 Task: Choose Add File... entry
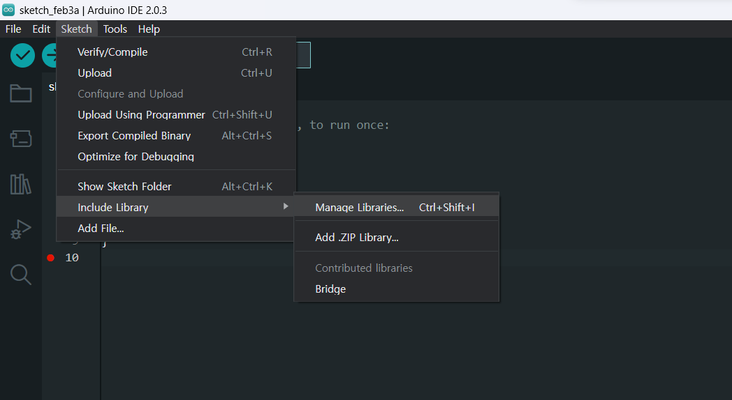point(176,228)
